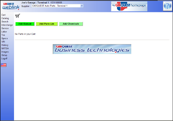The width and height of the screenshot is (173, 121).
Task: Go to Service in the sidebar
Action: click(5, 28)
